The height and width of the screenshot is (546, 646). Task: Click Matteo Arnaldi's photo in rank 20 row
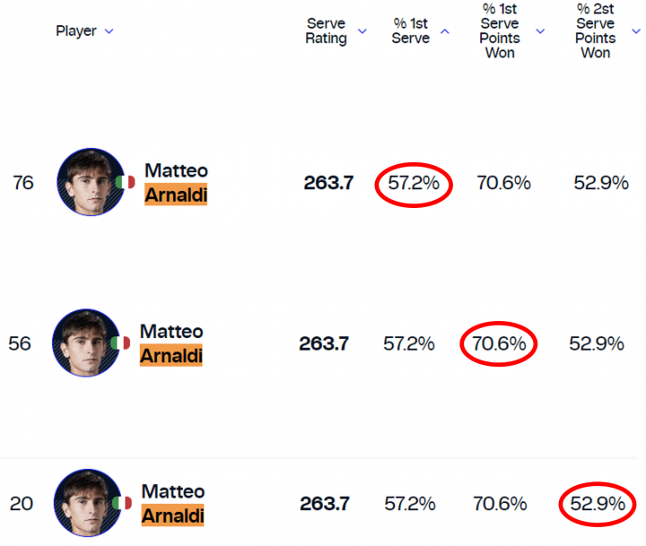click(87, 503)
